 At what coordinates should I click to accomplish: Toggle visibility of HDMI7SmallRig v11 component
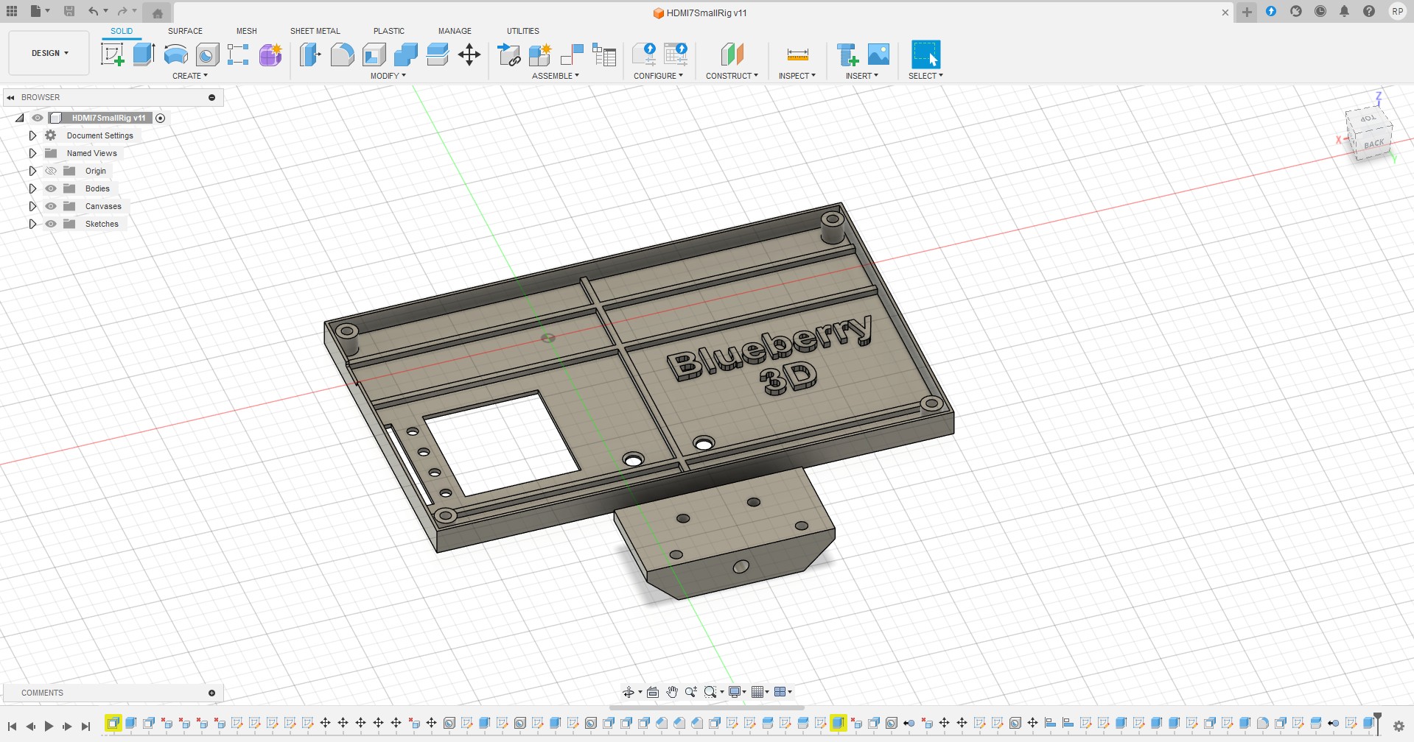(x=38, y=118)
